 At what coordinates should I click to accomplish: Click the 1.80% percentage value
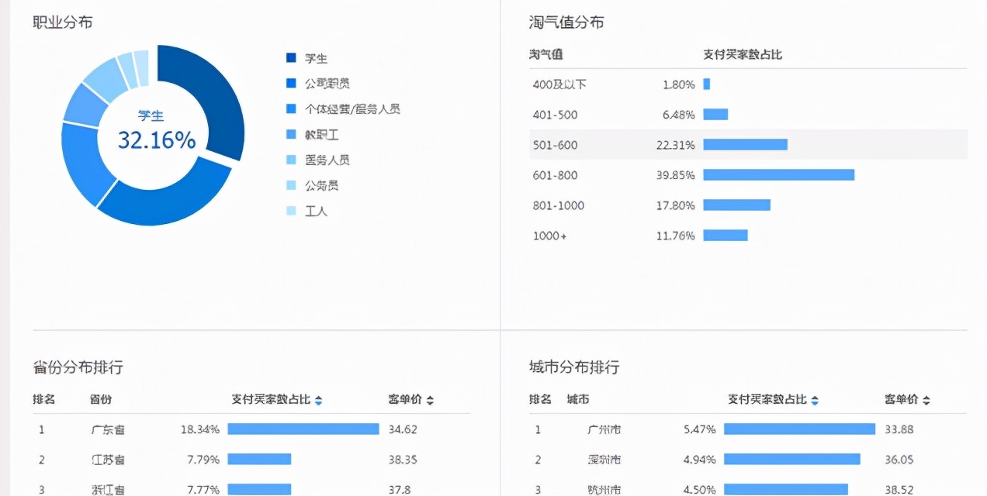tap(679, 84)
